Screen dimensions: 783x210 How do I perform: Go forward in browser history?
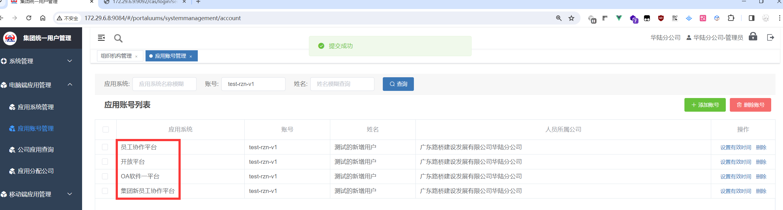[15, 18]
